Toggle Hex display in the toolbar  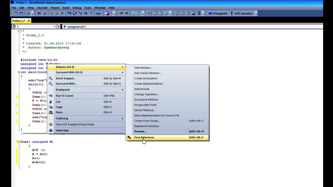click(98, 14)
